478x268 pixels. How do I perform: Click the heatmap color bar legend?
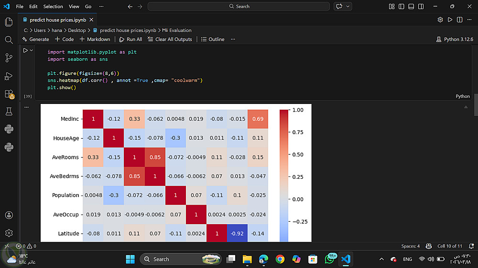284,175
